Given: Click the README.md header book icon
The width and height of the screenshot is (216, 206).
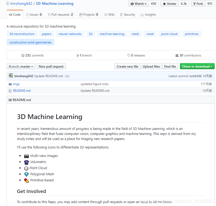Looking at the screenshot, I should pos(10,100).
